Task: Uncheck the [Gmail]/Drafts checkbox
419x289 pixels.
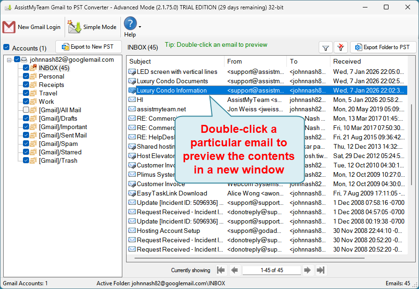Action: 26,118
